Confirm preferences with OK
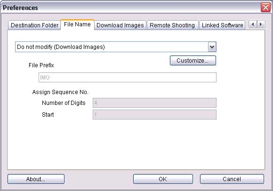 [163, 179]
